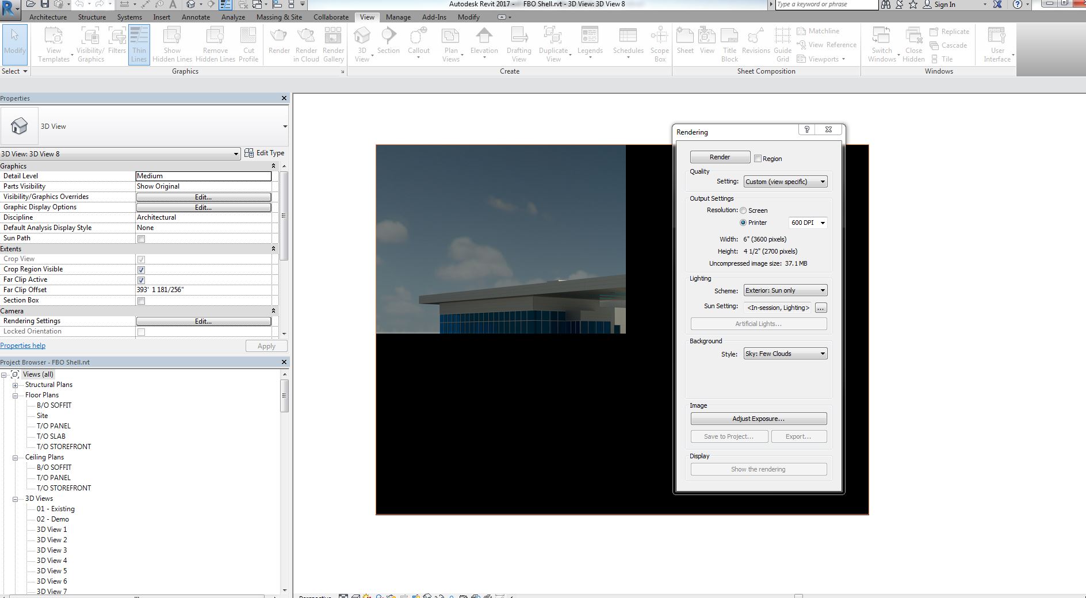Open the Render Gallery tool
Viewport: 1086px width, 598px height.
click(x=333, y=44)
